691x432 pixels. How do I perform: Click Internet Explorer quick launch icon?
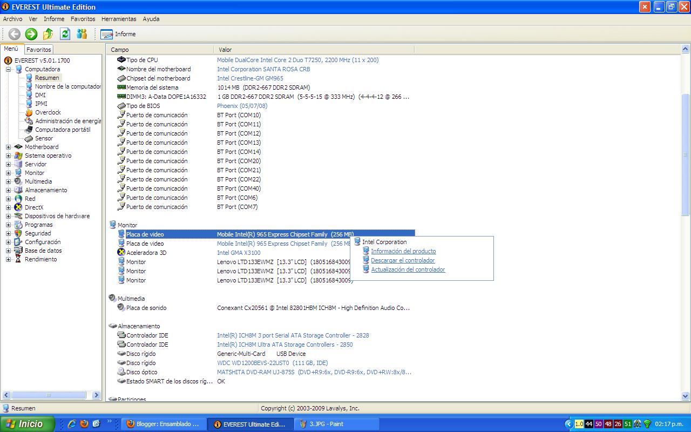(x=71, y=424)
